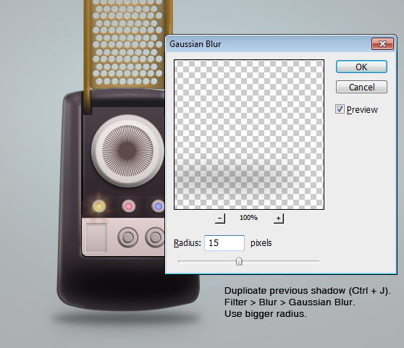The height and width of the screenshot is (348, 404).
Task: Toggle the Preview checkbox
Action: coord(340,109)
